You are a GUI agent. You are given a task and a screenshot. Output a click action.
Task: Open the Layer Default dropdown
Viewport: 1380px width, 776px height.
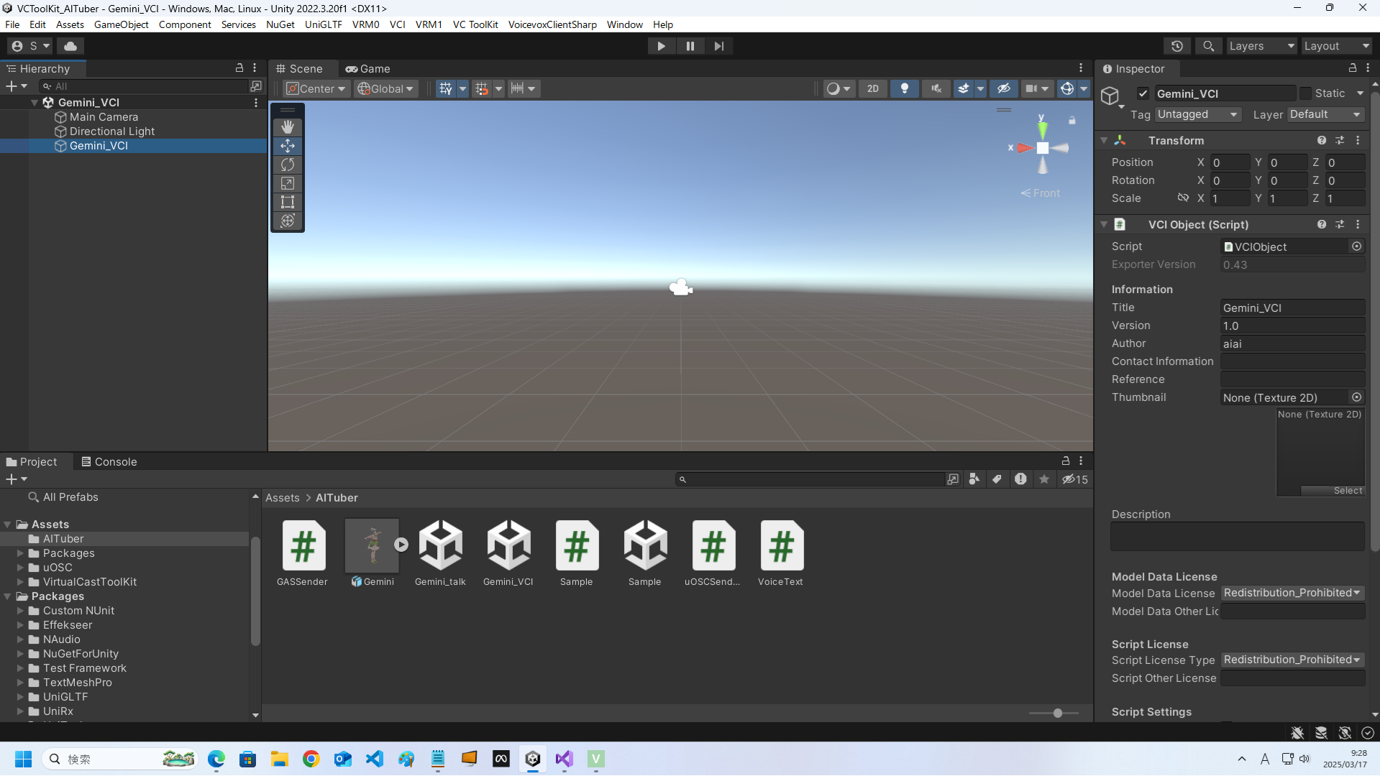pos(1326,114)
